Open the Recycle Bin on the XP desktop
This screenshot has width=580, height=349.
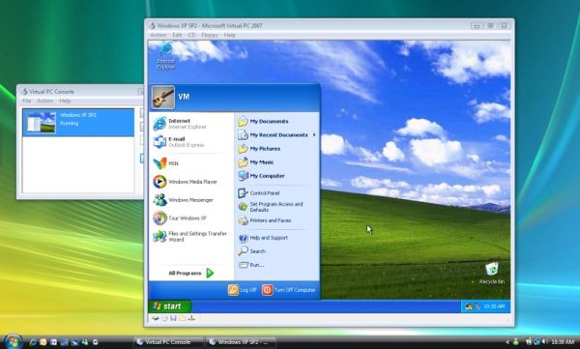pos(492,274)
